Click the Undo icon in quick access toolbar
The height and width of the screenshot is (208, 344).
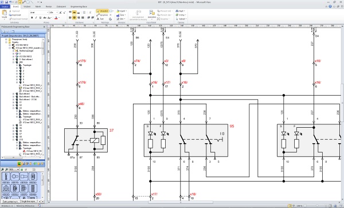pos(10,2)
